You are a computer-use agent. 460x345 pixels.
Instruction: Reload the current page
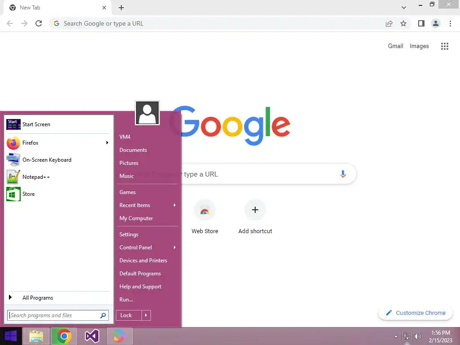click(39, 23)
